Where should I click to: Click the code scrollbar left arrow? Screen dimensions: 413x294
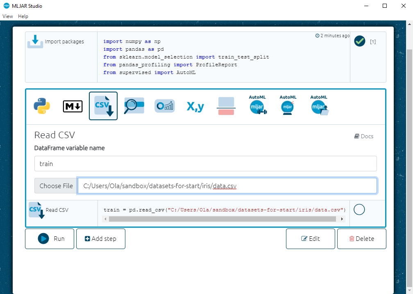pyautogui.click(x=105, y=219)
